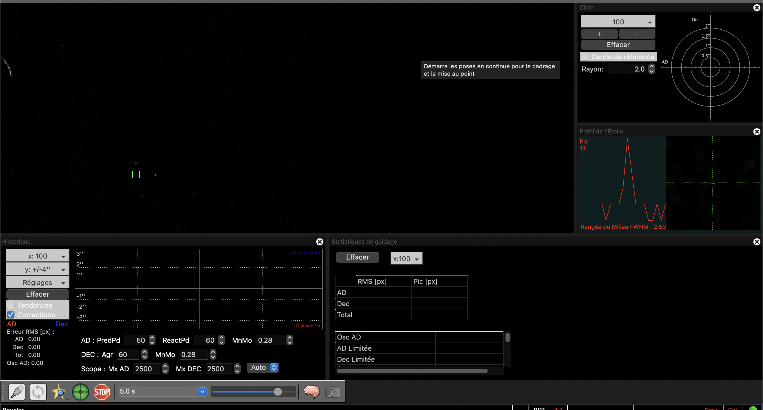
Task: Click the camera settings wrench icon
Action: [x=332, y=392]
